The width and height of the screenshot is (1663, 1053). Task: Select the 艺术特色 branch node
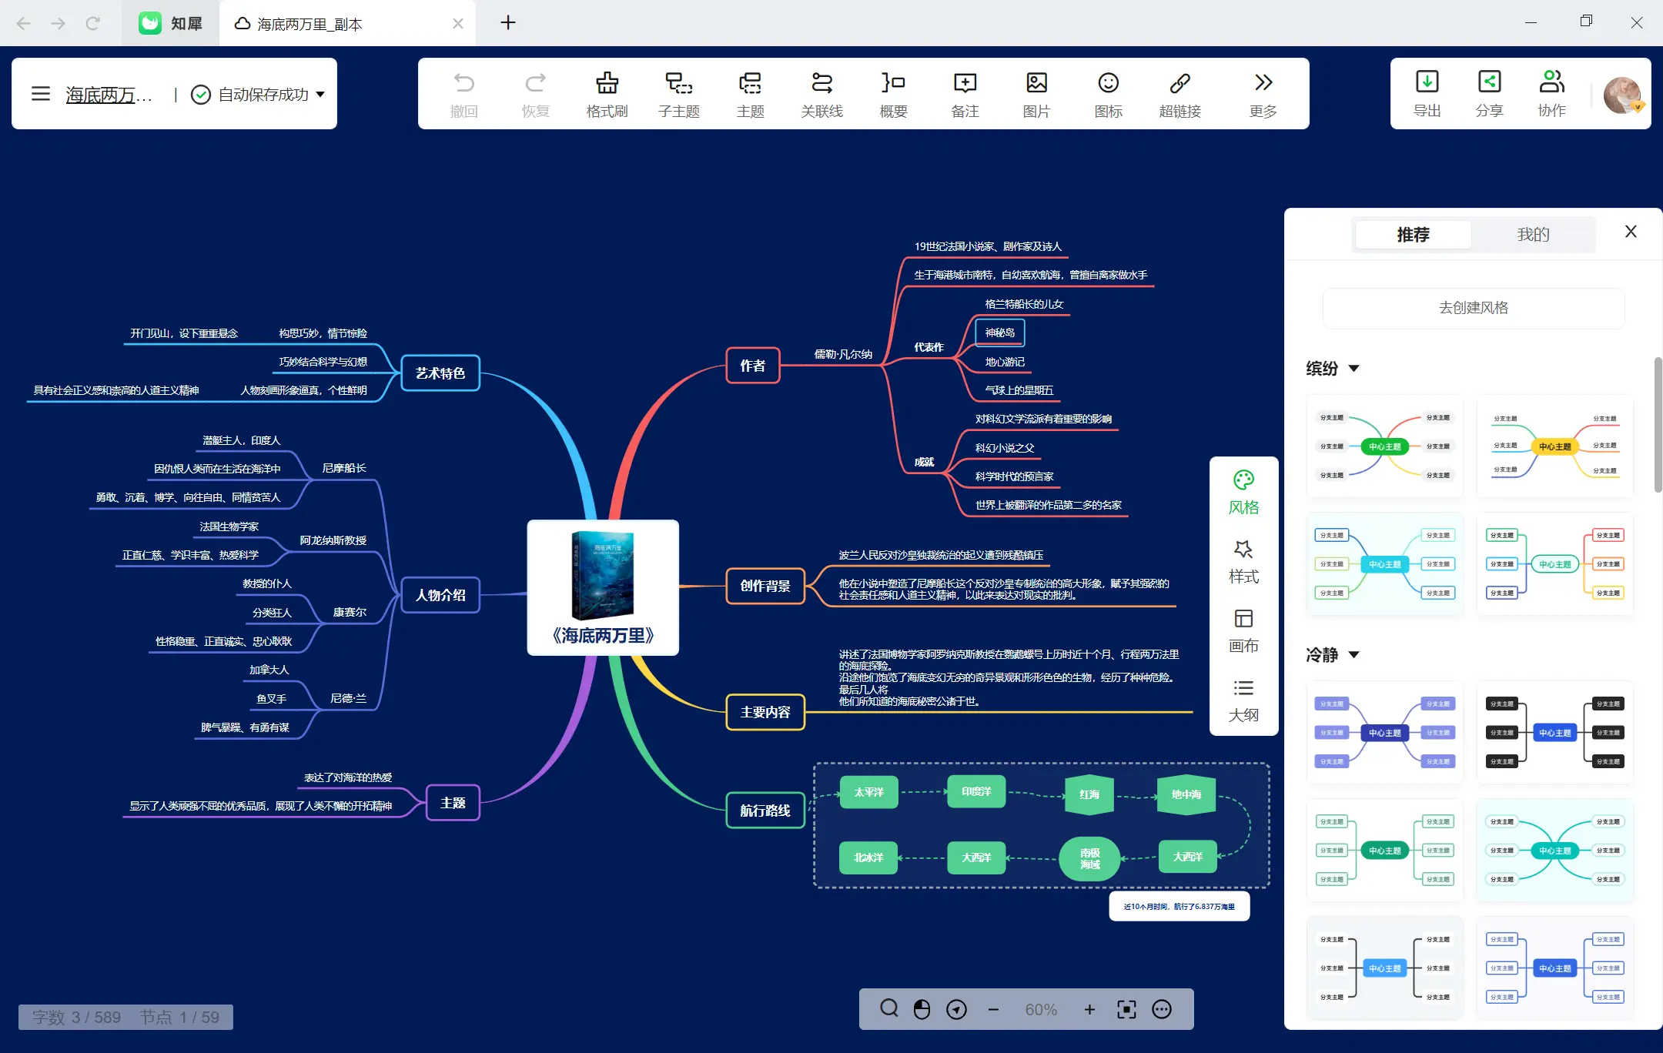440,373
